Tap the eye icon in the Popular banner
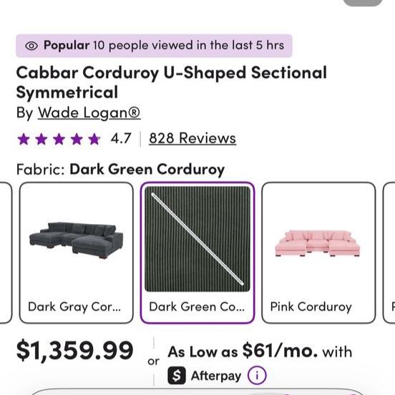395x395 pixels. click(x=31, y=46)
